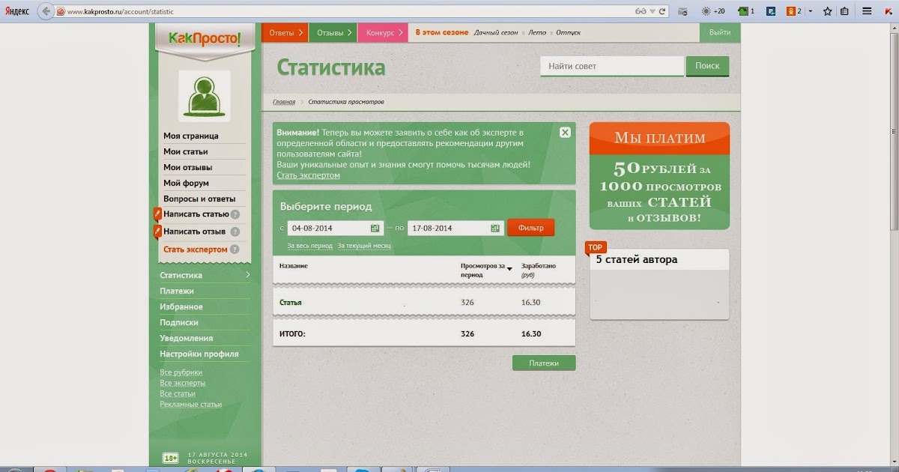The image size is (899, 472).
Task: Focus the Найти совет search field
Action: [612, 66]
